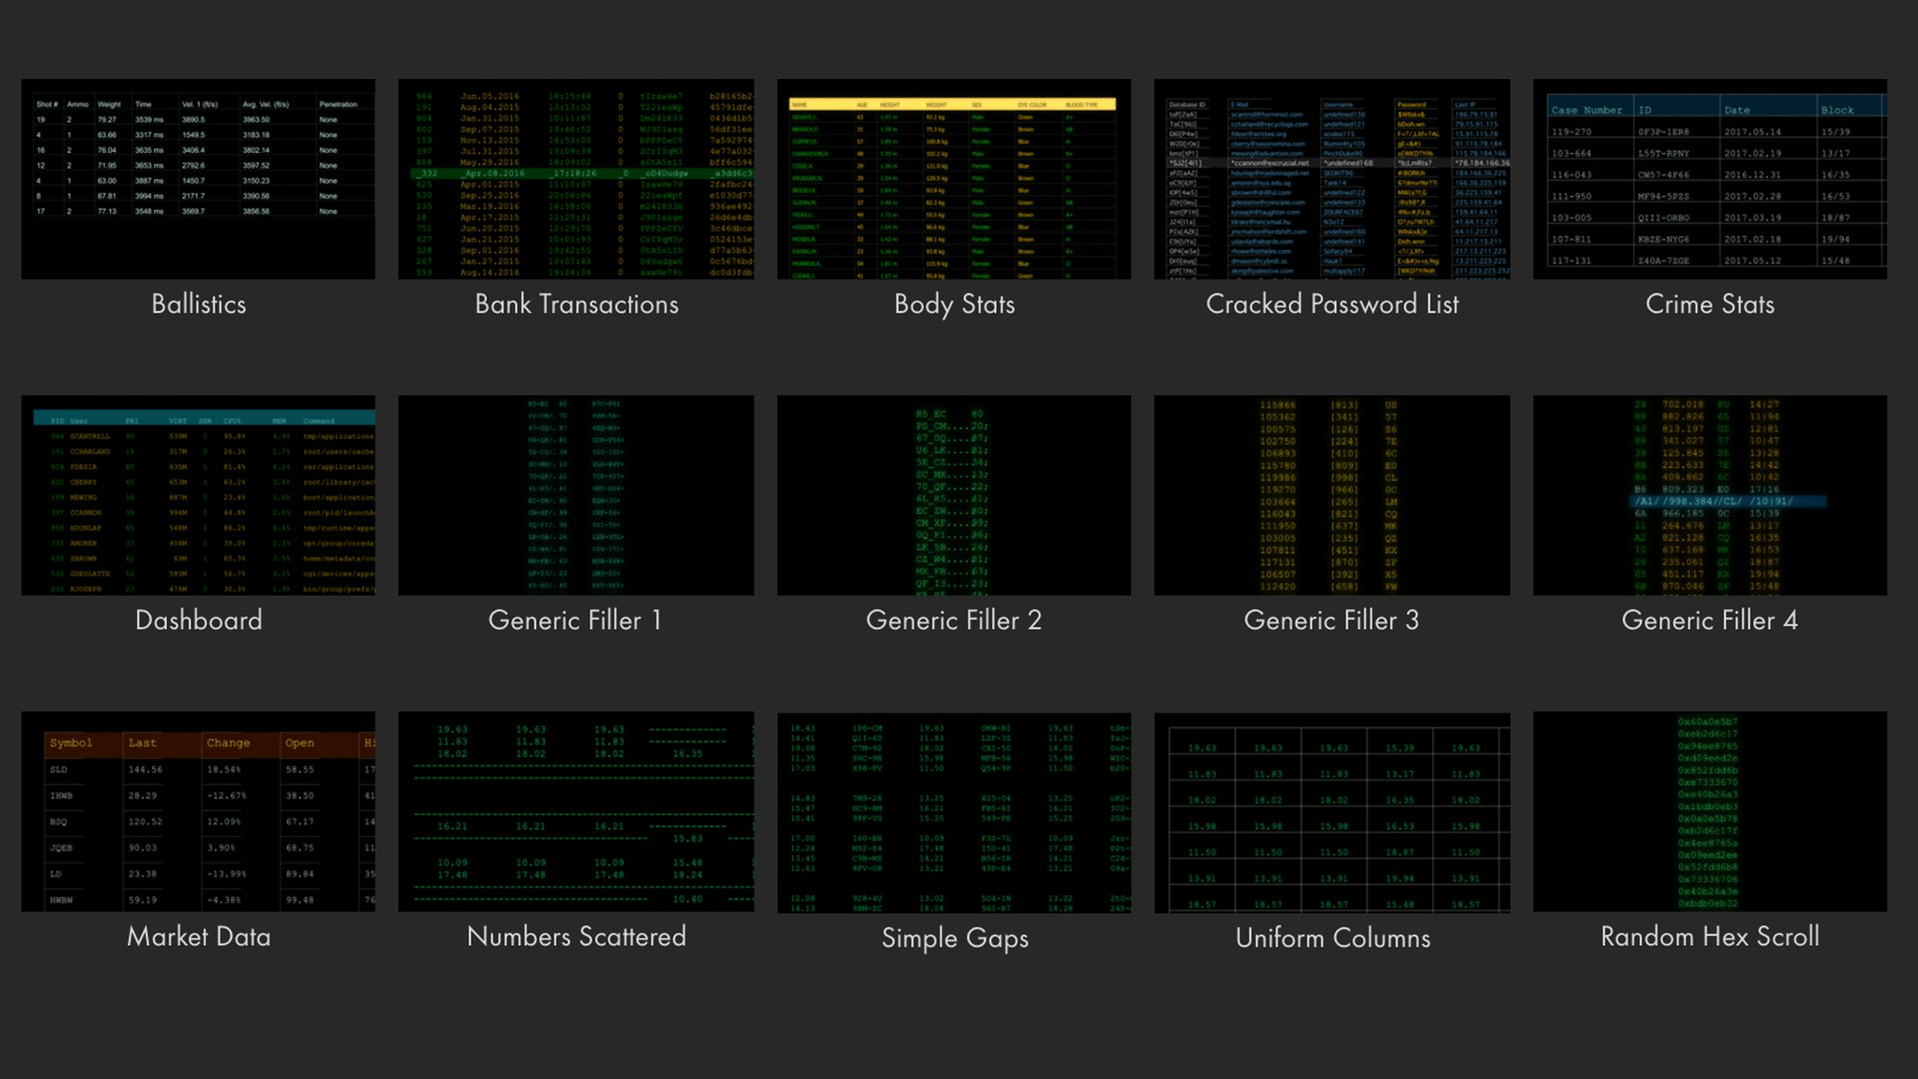
Task: Open the Market Data thumbnail
Action: (198, 811)
